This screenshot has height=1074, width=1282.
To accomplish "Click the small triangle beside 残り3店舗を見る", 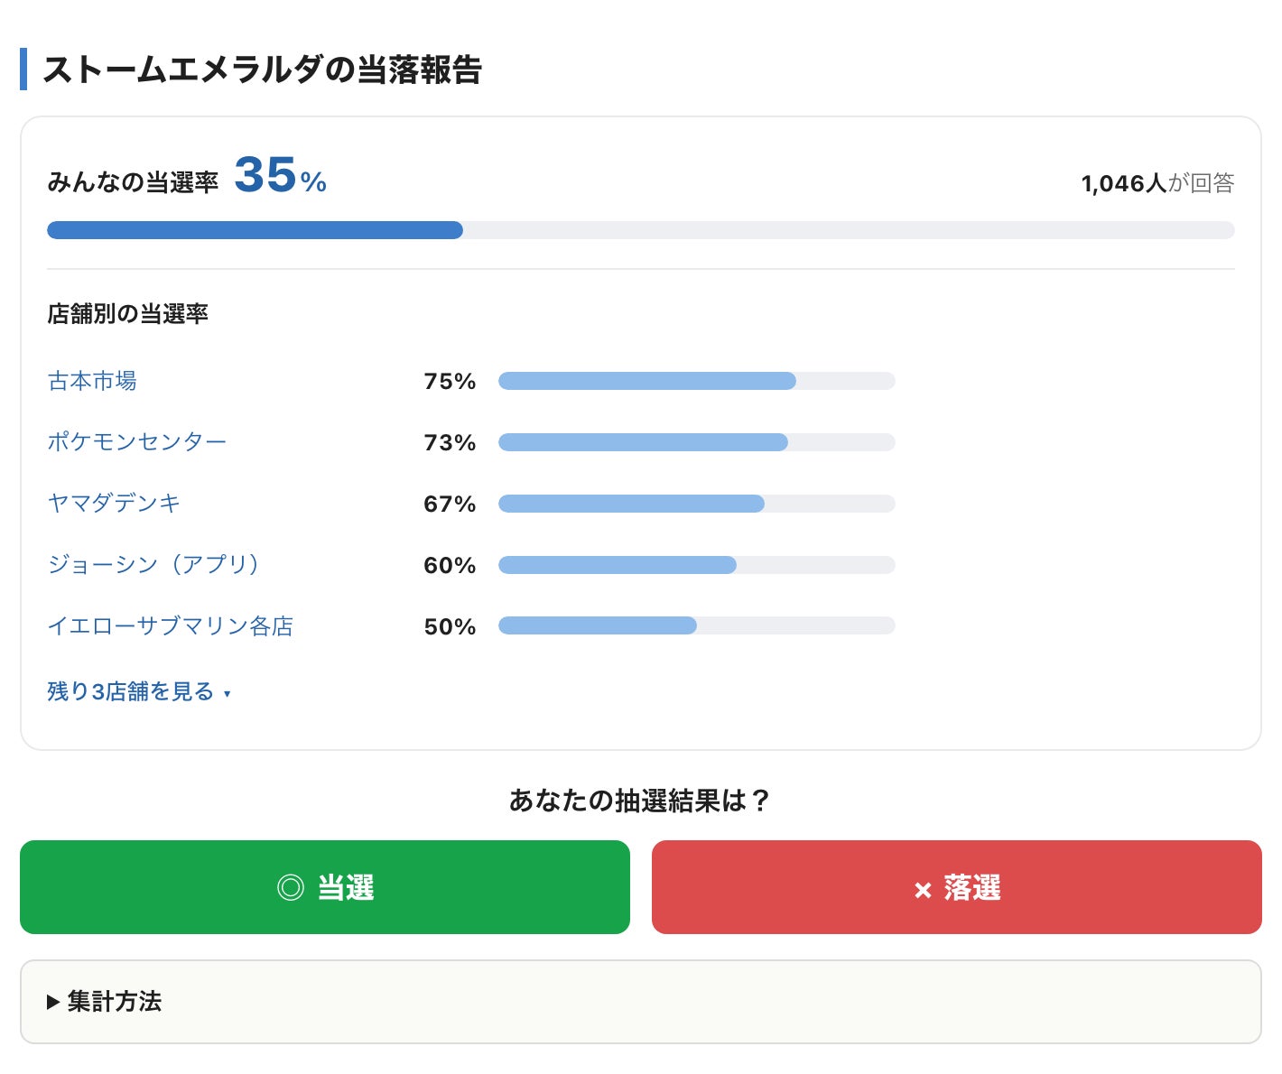I will [x=228, y=694].
